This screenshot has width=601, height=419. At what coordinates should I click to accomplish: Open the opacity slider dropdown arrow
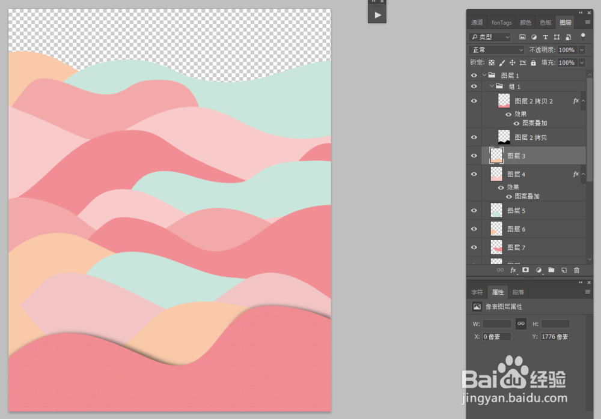[582, 50]
